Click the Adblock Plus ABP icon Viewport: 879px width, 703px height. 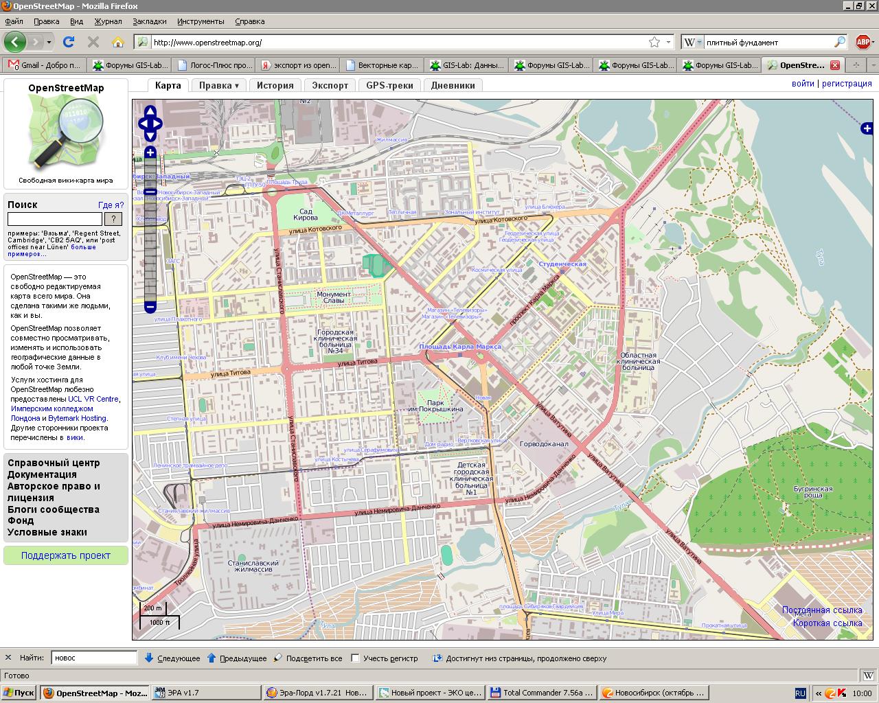click(x=863, y=43)
